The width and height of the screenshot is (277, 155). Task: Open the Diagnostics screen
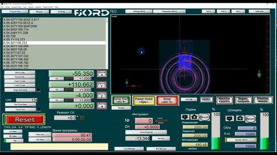(x=169, y=12)
